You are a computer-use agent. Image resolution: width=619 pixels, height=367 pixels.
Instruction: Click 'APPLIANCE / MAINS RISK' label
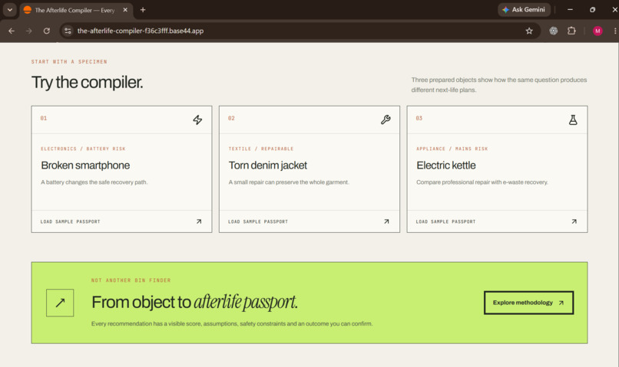click(452, 149)
